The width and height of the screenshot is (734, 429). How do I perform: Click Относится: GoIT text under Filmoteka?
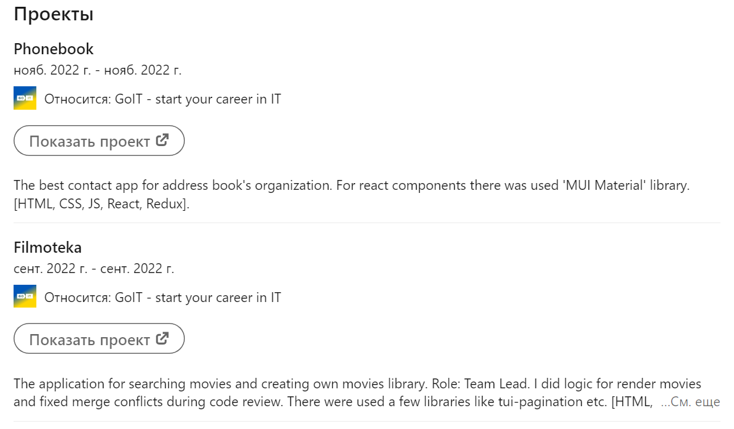(x=163, y=297)
